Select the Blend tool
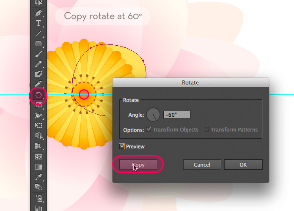 click(38, 187)
